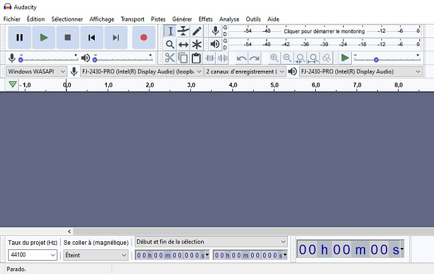434x274 pixels.
Task: Open the Affichage menu
Action: (101, 19)
